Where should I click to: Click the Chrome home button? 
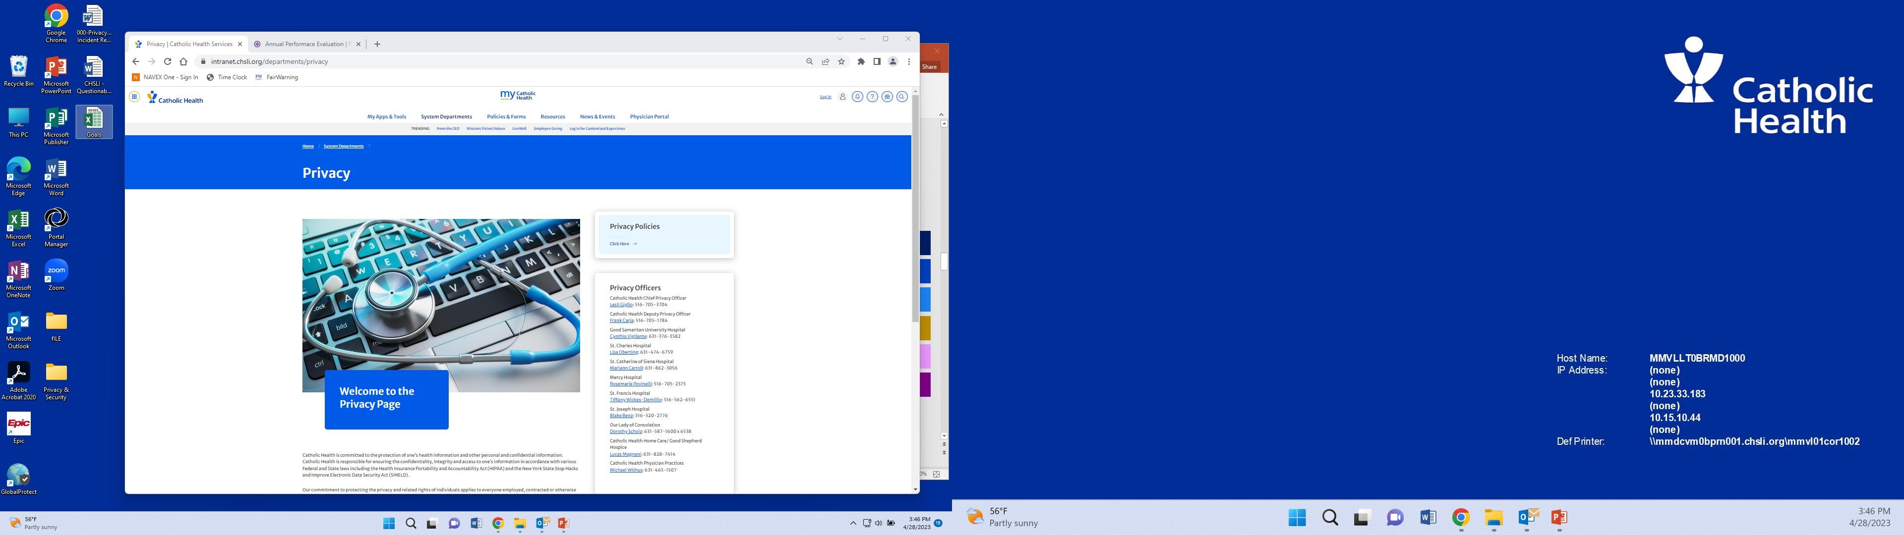[x=183, y=62]
